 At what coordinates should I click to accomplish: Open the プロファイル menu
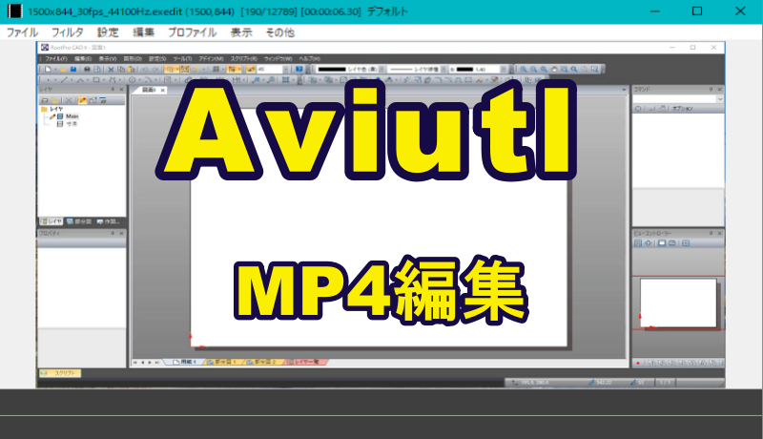[192, 31]
